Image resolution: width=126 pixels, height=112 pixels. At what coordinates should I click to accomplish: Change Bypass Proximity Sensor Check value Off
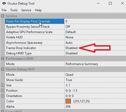95,27
